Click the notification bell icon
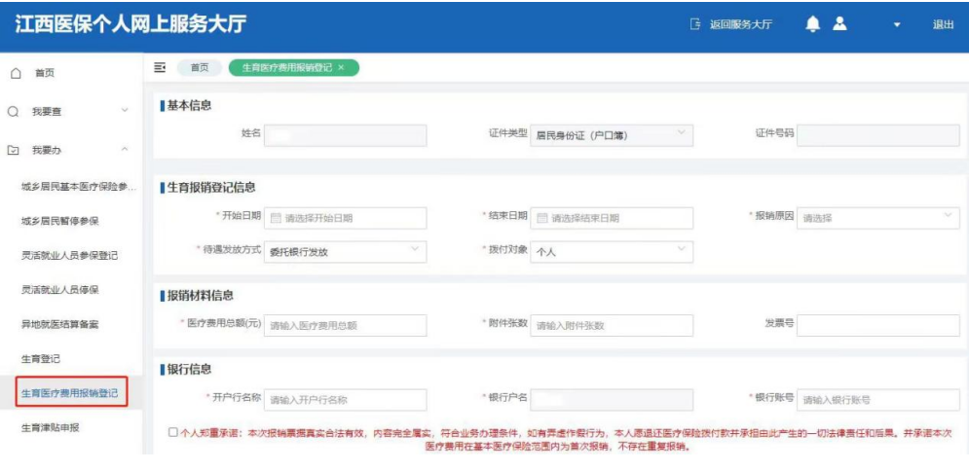 click(x=813, y=25)
